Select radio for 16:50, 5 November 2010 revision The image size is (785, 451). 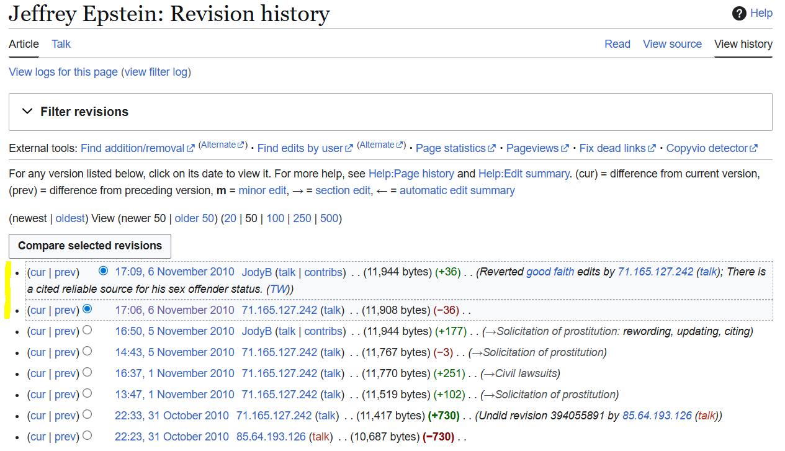tap(87, 330)
